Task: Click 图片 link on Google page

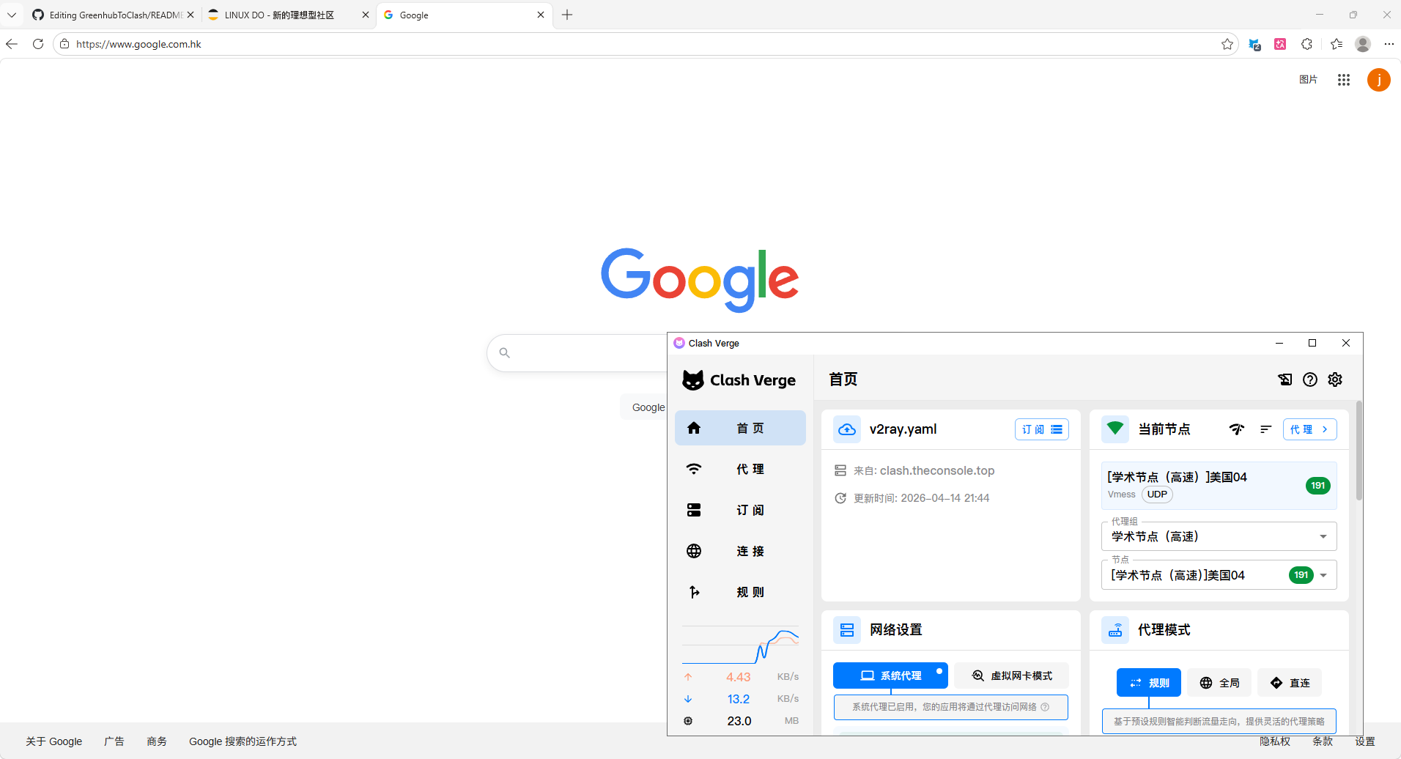Action: pyautogui.click(x=1308, y=79)
